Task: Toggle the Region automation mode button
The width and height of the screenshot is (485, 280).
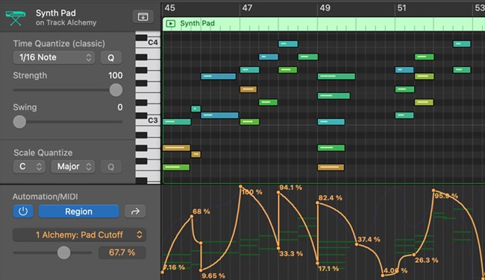Action: point(78,211)
